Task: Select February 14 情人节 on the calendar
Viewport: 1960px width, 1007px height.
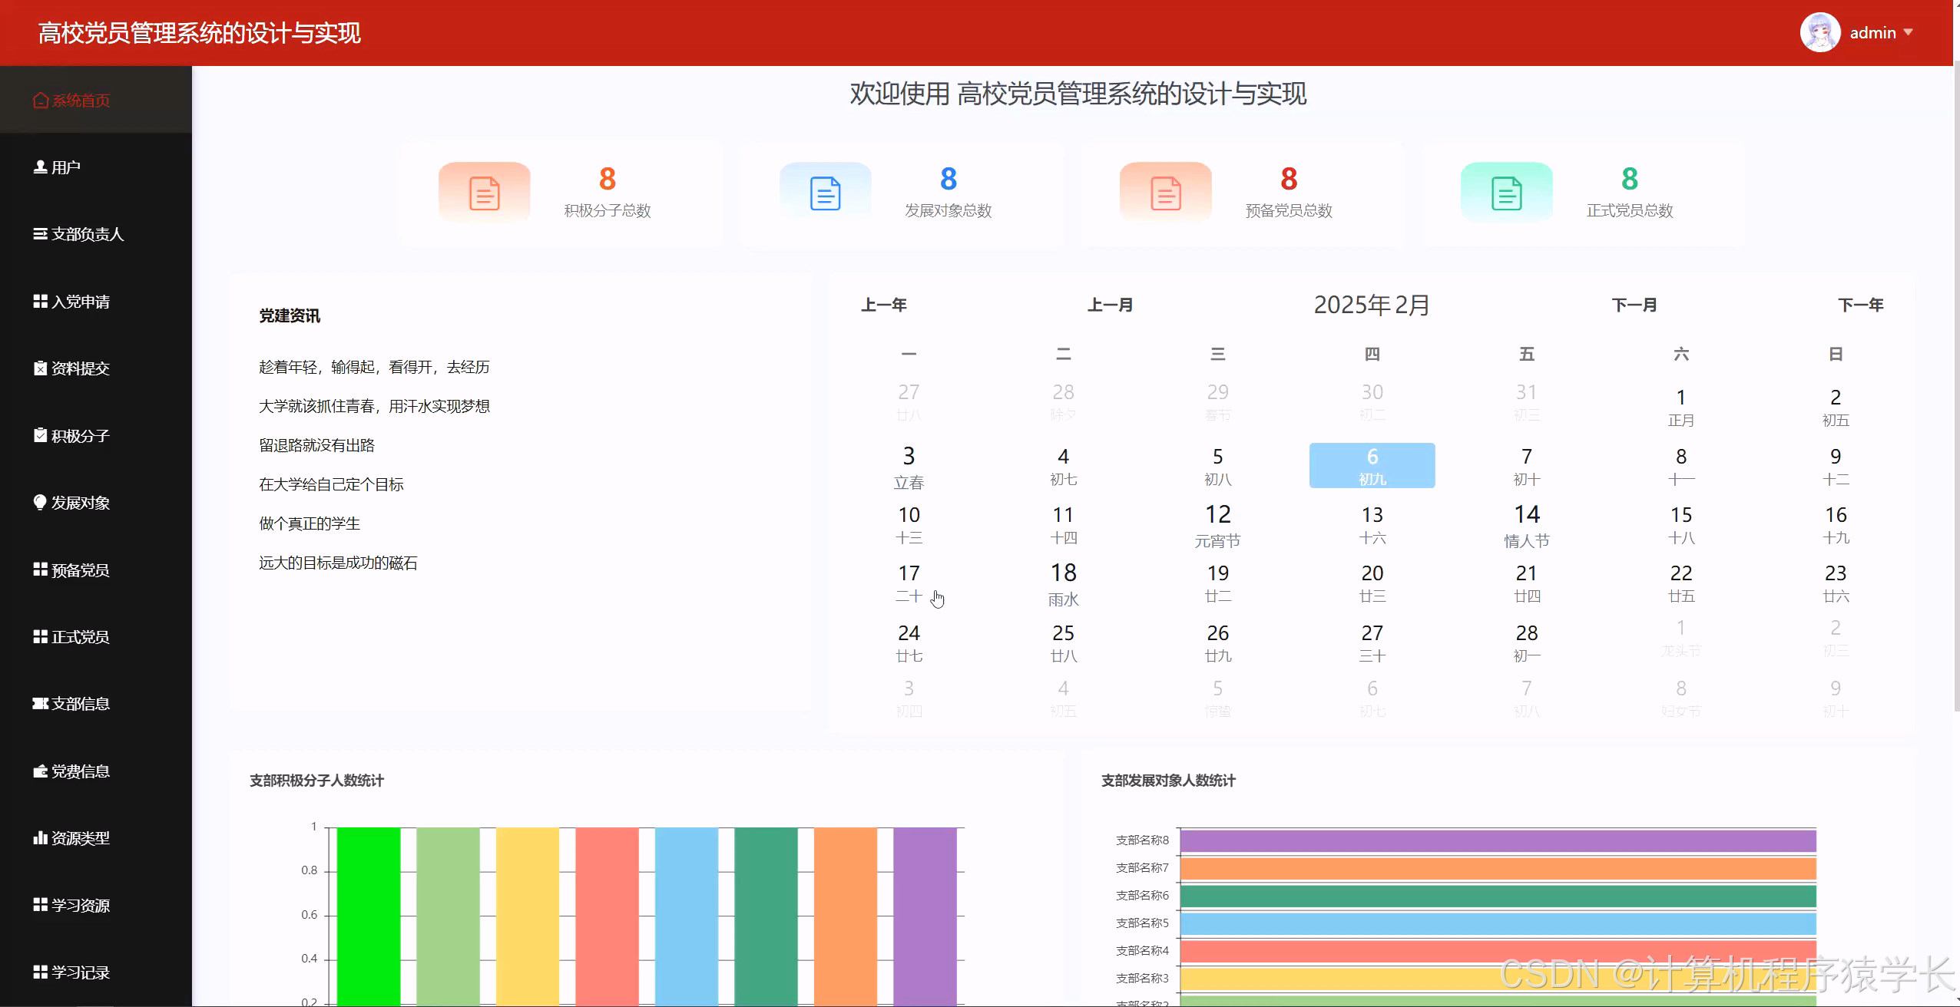Action: point(1526,524)
